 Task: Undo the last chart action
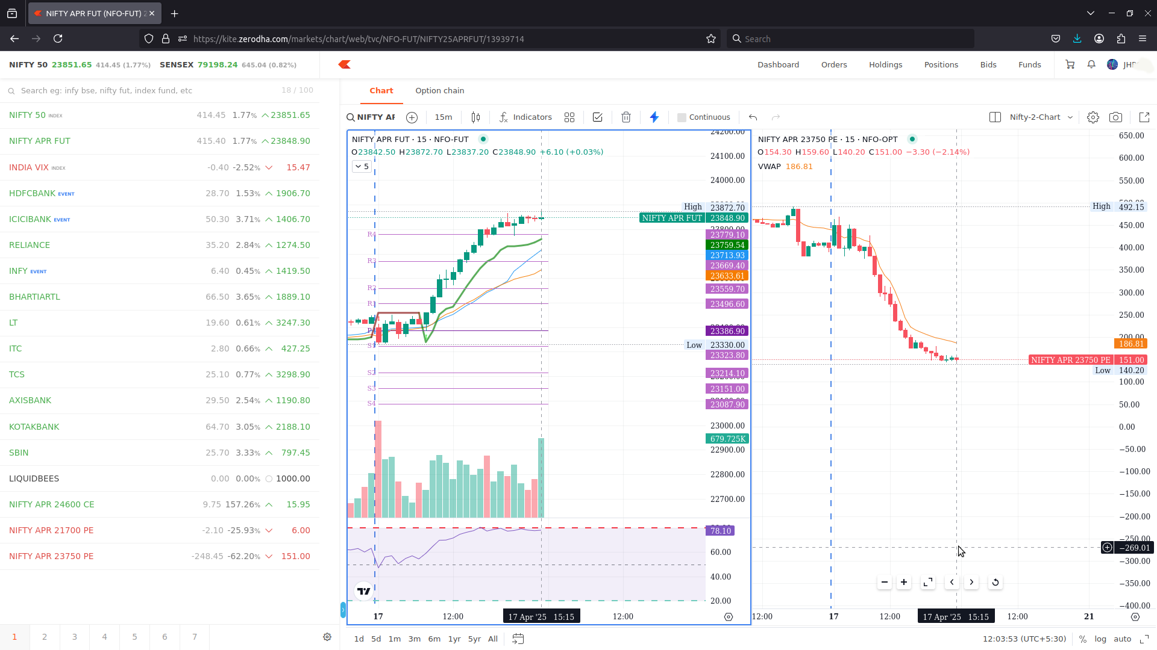click(753, 117)
